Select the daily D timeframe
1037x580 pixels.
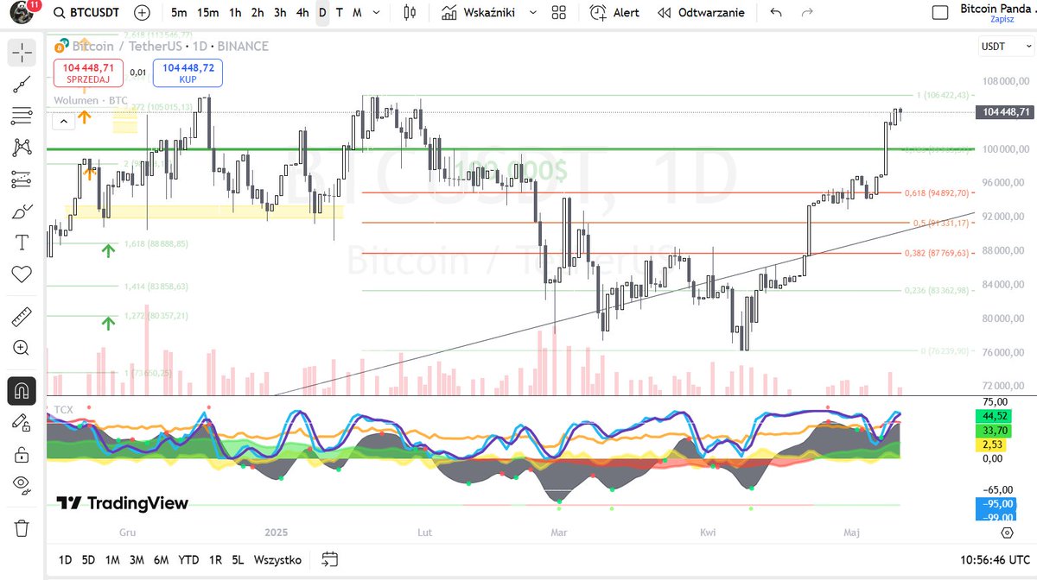pos(322,13)
